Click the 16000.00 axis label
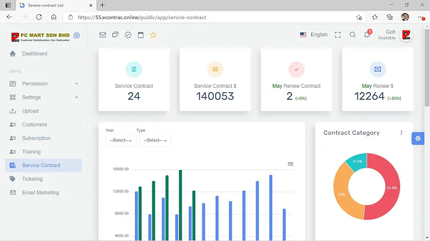Image resolution: width=430 pixels, height=241 pixels. (x=121, y=169)
